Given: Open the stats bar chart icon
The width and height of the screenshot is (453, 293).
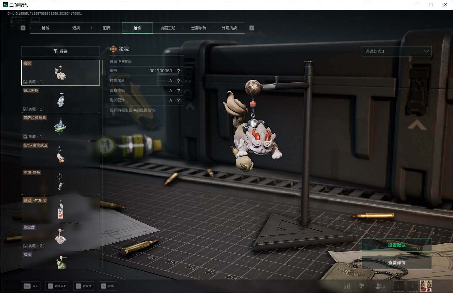Looking at the screenshot, I should pyautogui.click(x=347, y=286).
